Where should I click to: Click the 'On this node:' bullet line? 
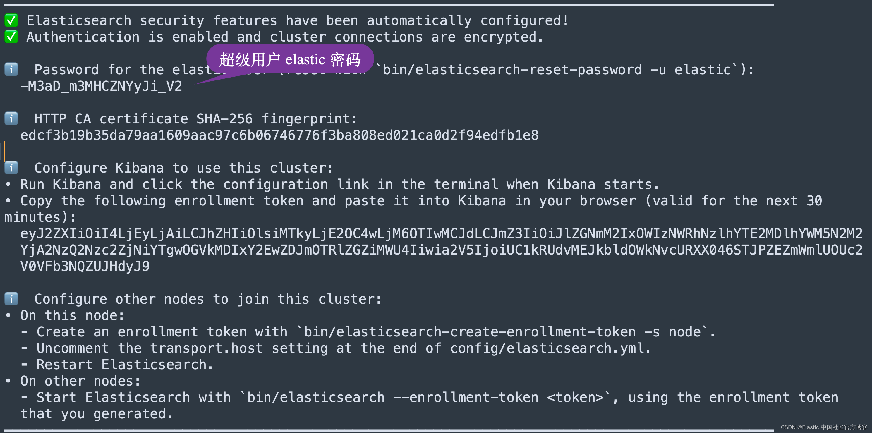(x=65, y=315)
